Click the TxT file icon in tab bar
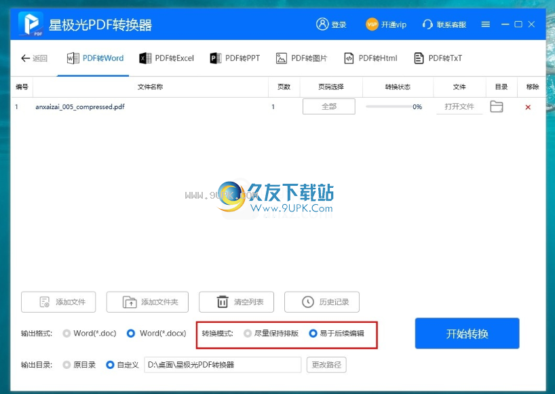This screenshot has width=555, height=394. click(419, 58)
